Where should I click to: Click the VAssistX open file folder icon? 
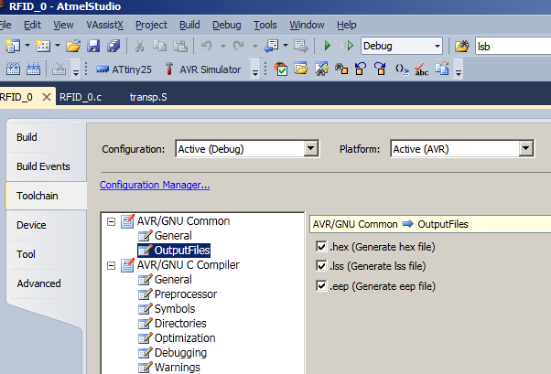301,69
